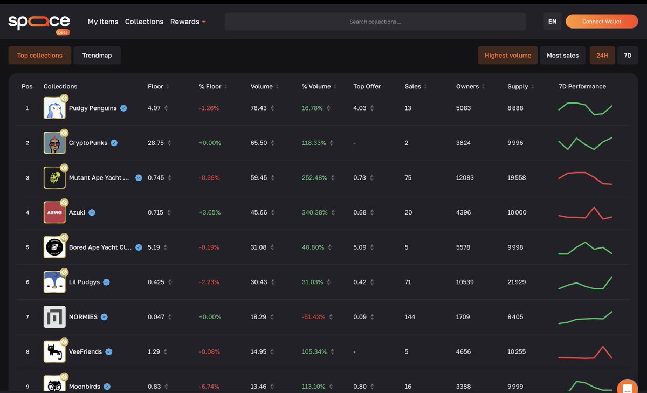Screen dimensions: 647x393
Task: Sort by the Floor column
Action: (x=159, y=86)
